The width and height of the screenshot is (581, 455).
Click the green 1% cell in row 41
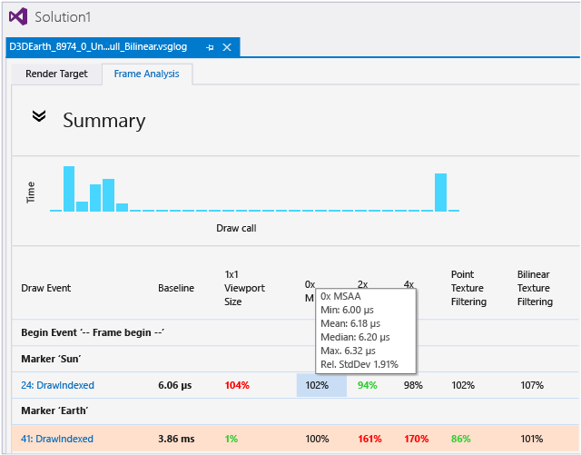point(231,439)
